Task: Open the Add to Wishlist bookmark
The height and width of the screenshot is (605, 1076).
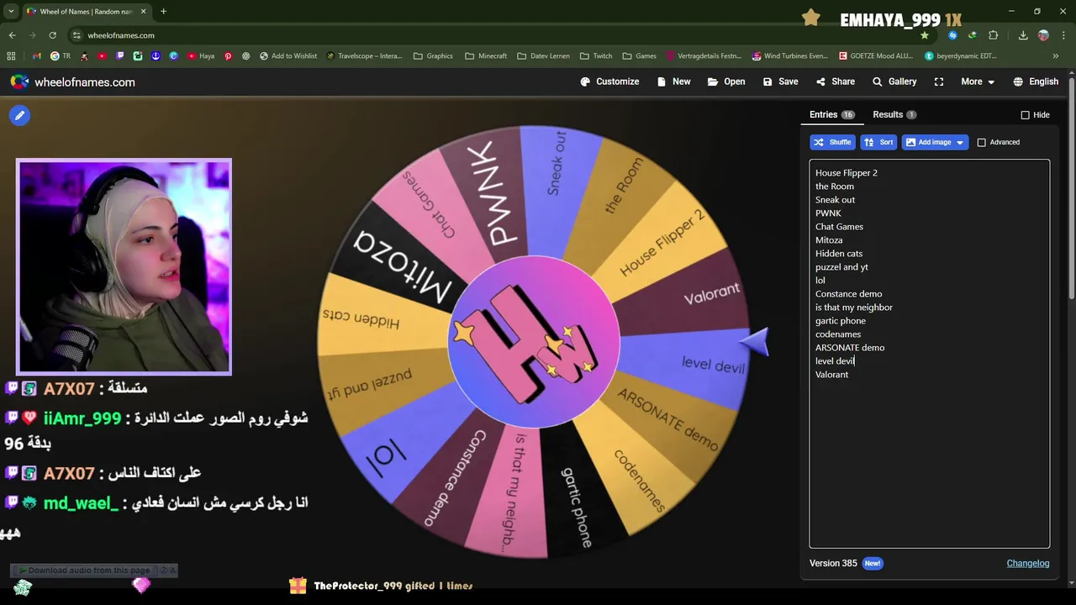Action: tap(288, 56)
